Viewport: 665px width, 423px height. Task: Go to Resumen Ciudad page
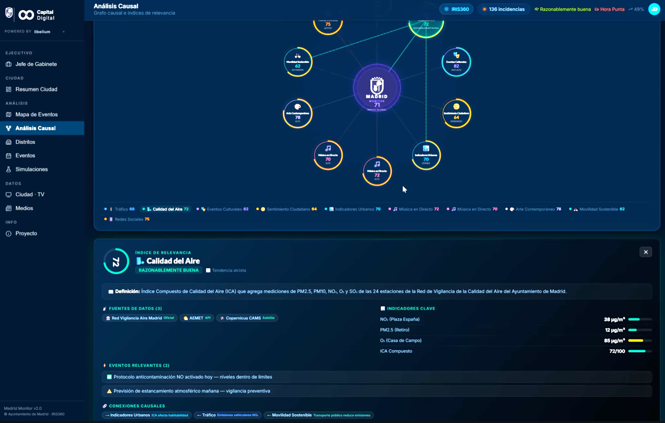click(x=36, y=89)
